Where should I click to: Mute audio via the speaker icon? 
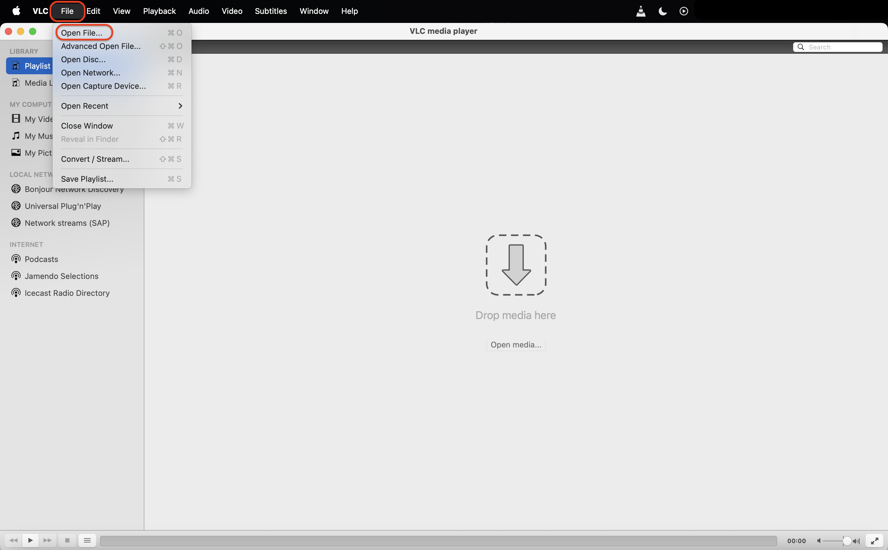(819, 541)
